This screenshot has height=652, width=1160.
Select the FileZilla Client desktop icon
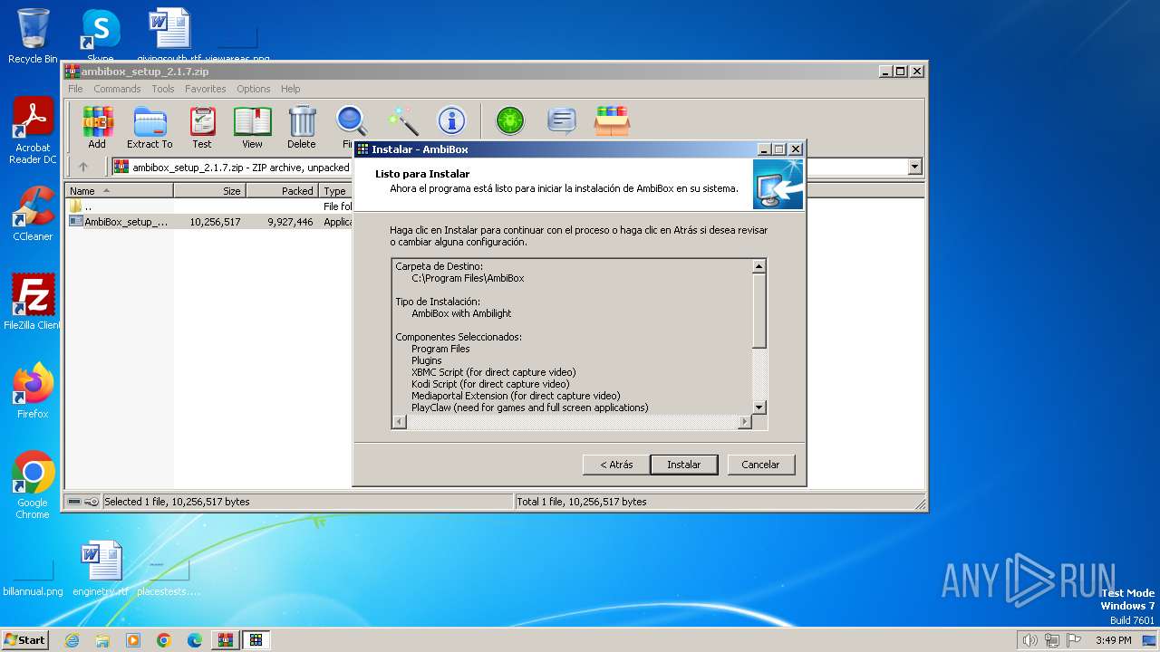pos(33,302)
